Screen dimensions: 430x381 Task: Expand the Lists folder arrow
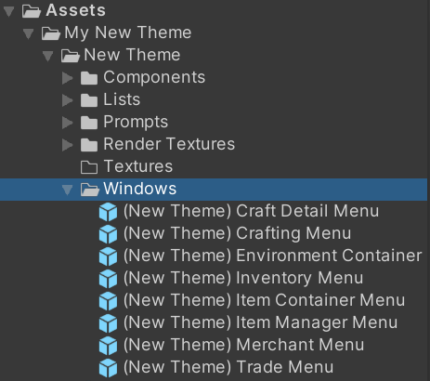pos(67,100)
